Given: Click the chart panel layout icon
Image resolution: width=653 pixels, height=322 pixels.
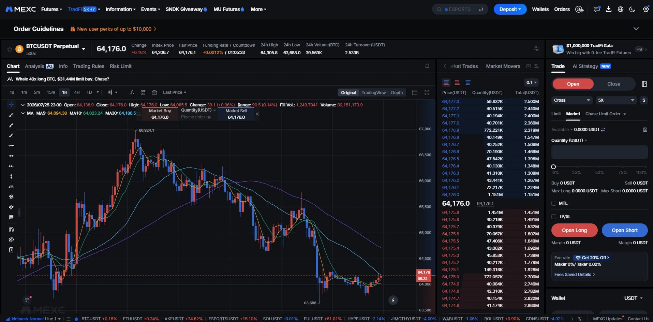Looking at the screenshot, I should pos(415,92).
